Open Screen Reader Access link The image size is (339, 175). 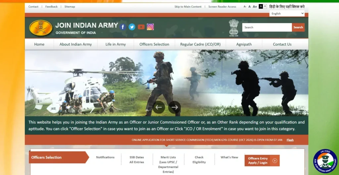222,7
